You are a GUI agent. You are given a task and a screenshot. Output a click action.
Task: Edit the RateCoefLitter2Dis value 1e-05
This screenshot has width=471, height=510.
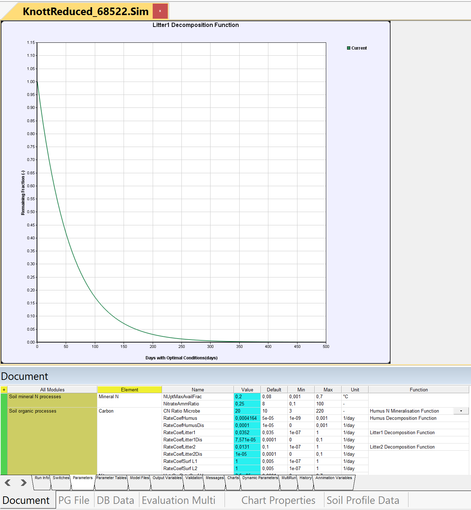click(x=247, y=454)
